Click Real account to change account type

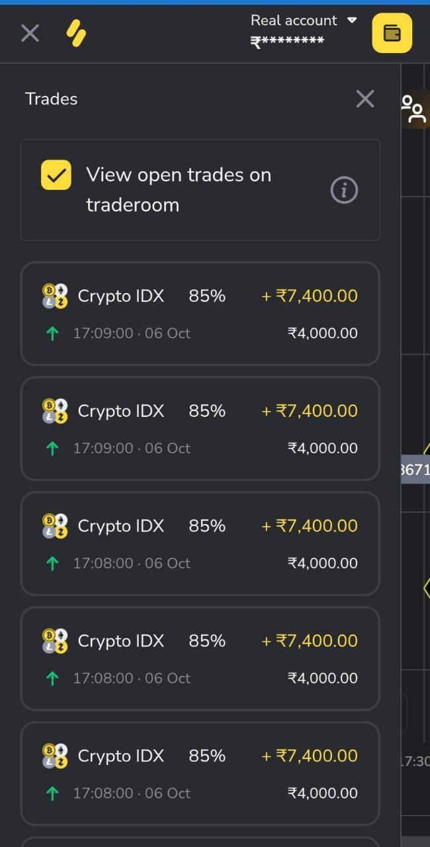click(293, 21)
